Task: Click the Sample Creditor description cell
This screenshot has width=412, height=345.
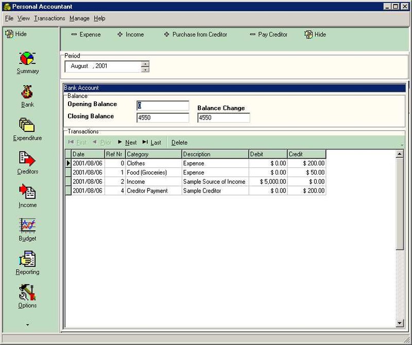Action: click(x=215, y=191)
